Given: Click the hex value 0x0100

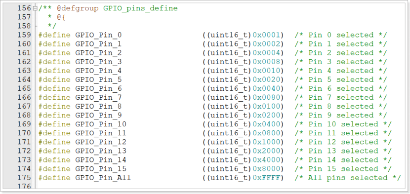Looking at the screenshot, I should pos(266,107).
